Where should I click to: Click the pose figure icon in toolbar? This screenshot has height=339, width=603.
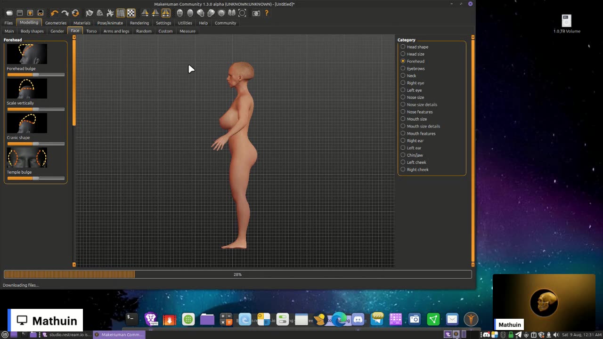tap(110, 13)
